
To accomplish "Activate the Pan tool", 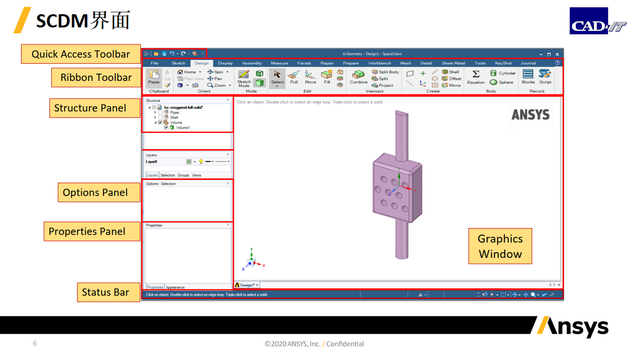I will tap(214, 78).
